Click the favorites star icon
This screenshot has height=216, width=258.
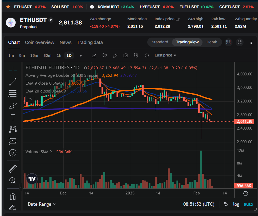tap(8, 7)
